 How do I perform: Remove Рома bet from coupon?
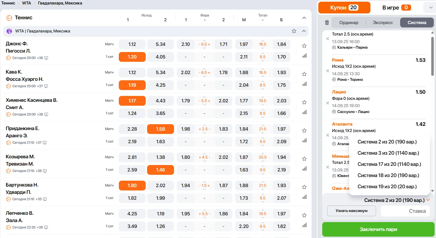(x=328, y=71)
